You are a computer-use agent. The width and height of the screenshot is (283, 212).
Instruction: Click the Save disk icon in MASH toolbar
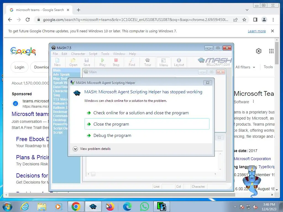[x=87, y=62]
